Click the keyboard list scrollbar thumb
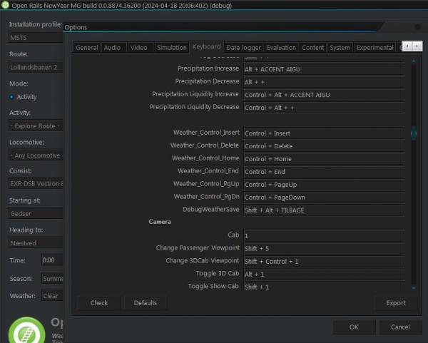 pyautogui.click(x=414, y=133)
